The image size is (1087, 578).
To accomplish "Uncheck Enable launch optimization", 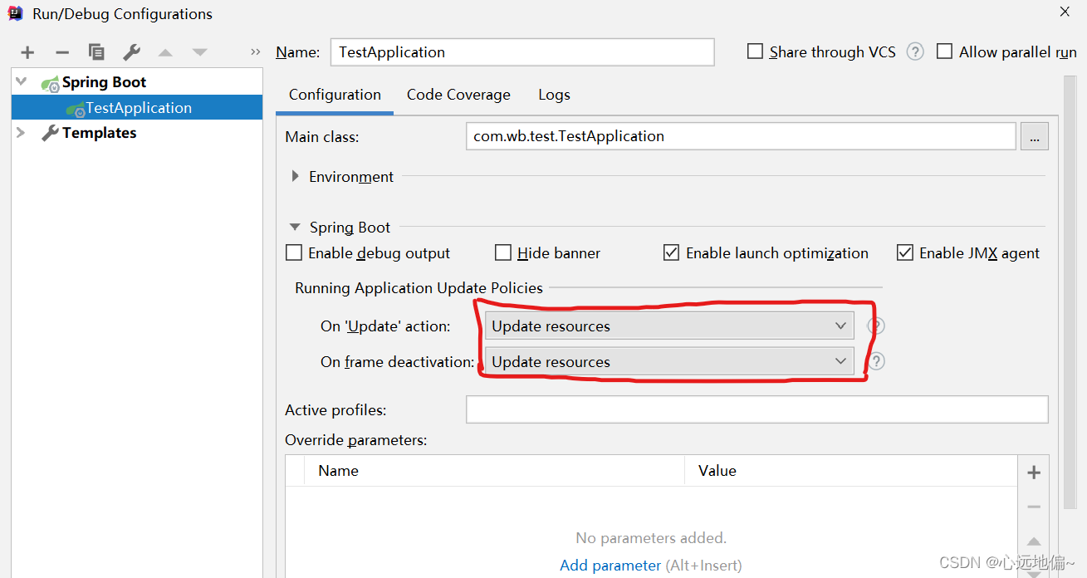I will (x=672, y=252).
